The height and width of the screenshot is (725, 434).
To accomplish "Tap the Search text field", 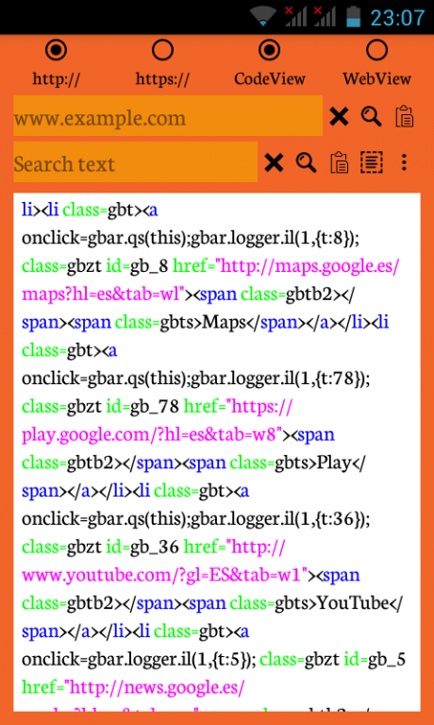I will (136, 161).
